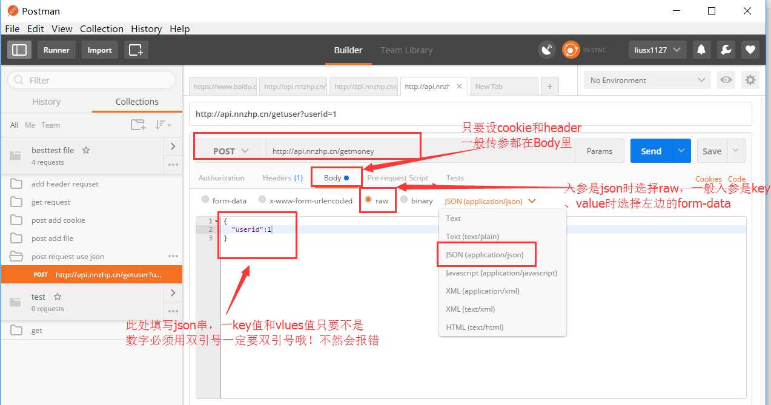771x405 pixels.
Task: Open notifications bell icon
Action: point(701,50)
